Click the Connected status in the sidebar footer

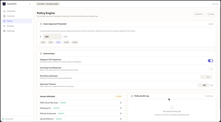(8, 119)
